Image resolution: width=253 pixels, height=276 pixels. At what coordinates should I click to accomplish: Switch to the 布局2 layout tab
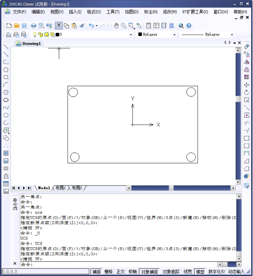pos(77,188)
